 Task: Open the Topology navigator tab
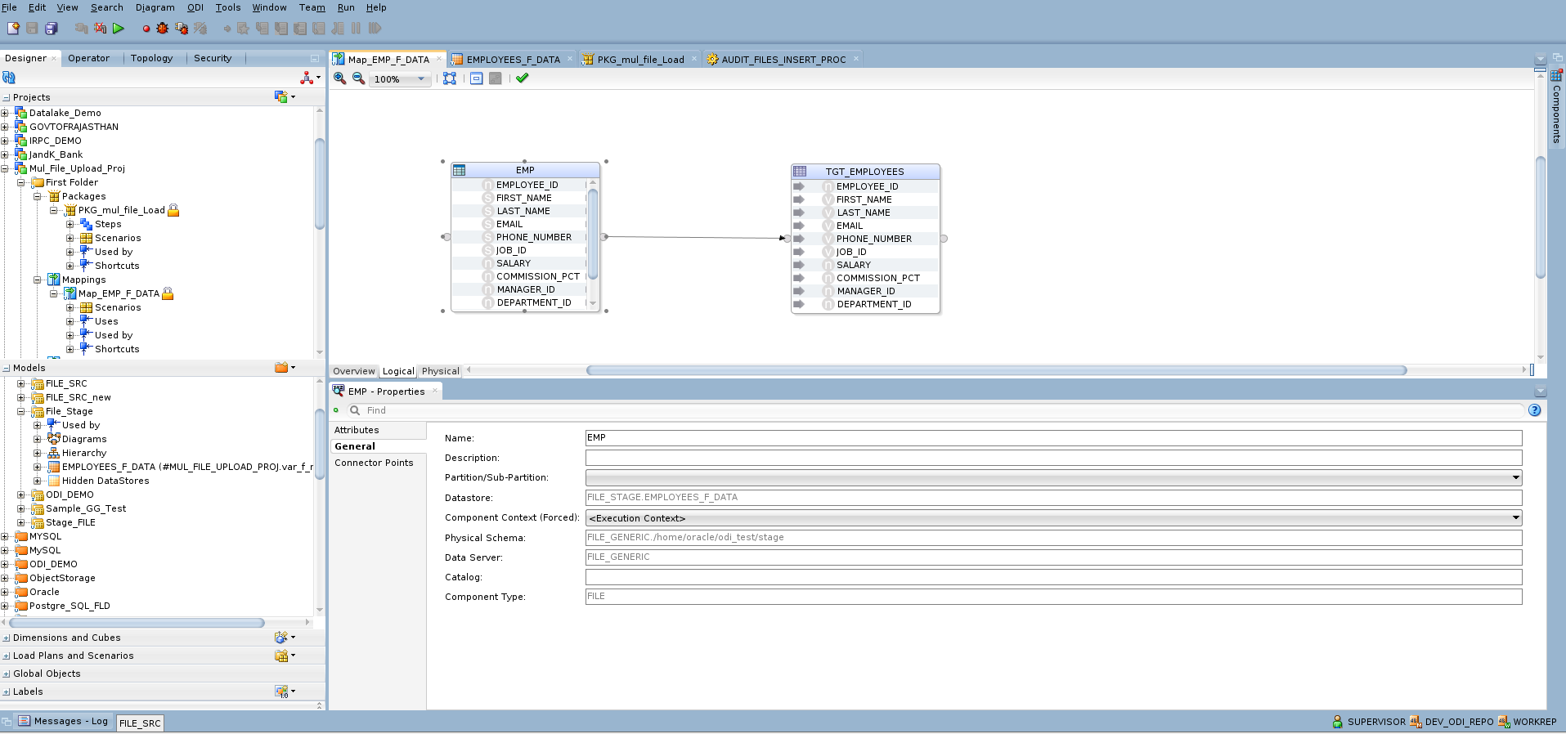click(151, 58)
